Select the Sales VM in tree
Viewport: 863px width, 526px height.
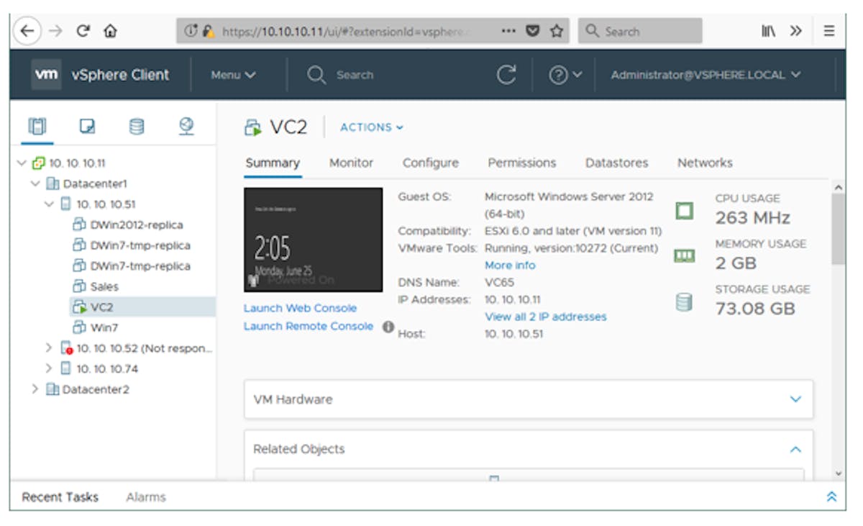pyautogui.click(x=104, y=286)
